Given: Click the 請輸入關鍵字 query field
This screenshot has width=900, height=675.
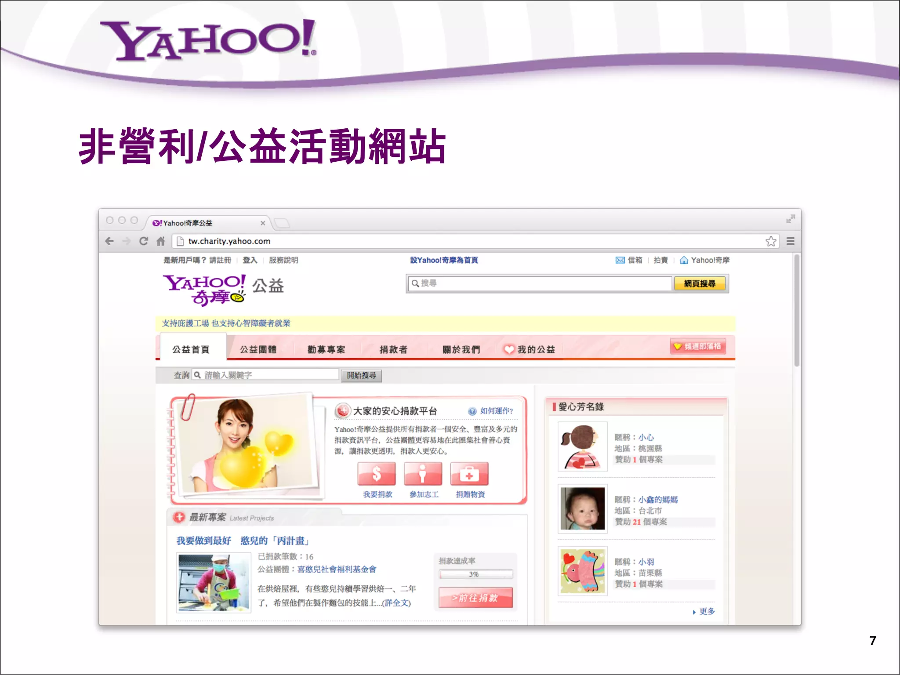Looking at the screenshot, I should [x=266, y=375].
